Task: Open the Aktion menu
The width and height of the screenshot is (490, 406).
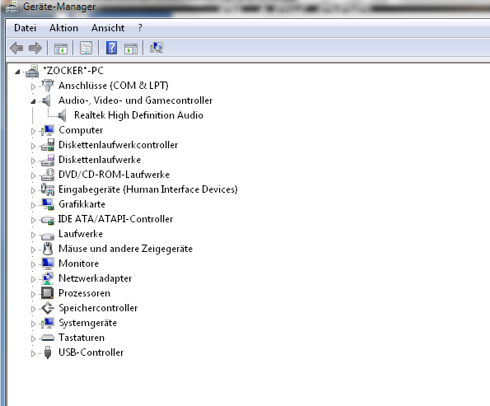Action: (x=63, y=28)
